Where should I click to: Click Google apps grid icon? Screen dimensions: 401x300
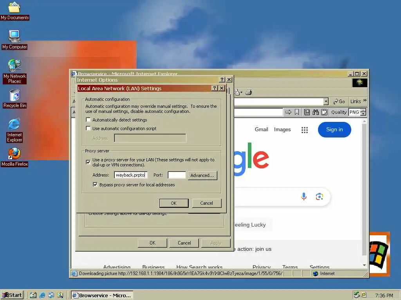304,130
